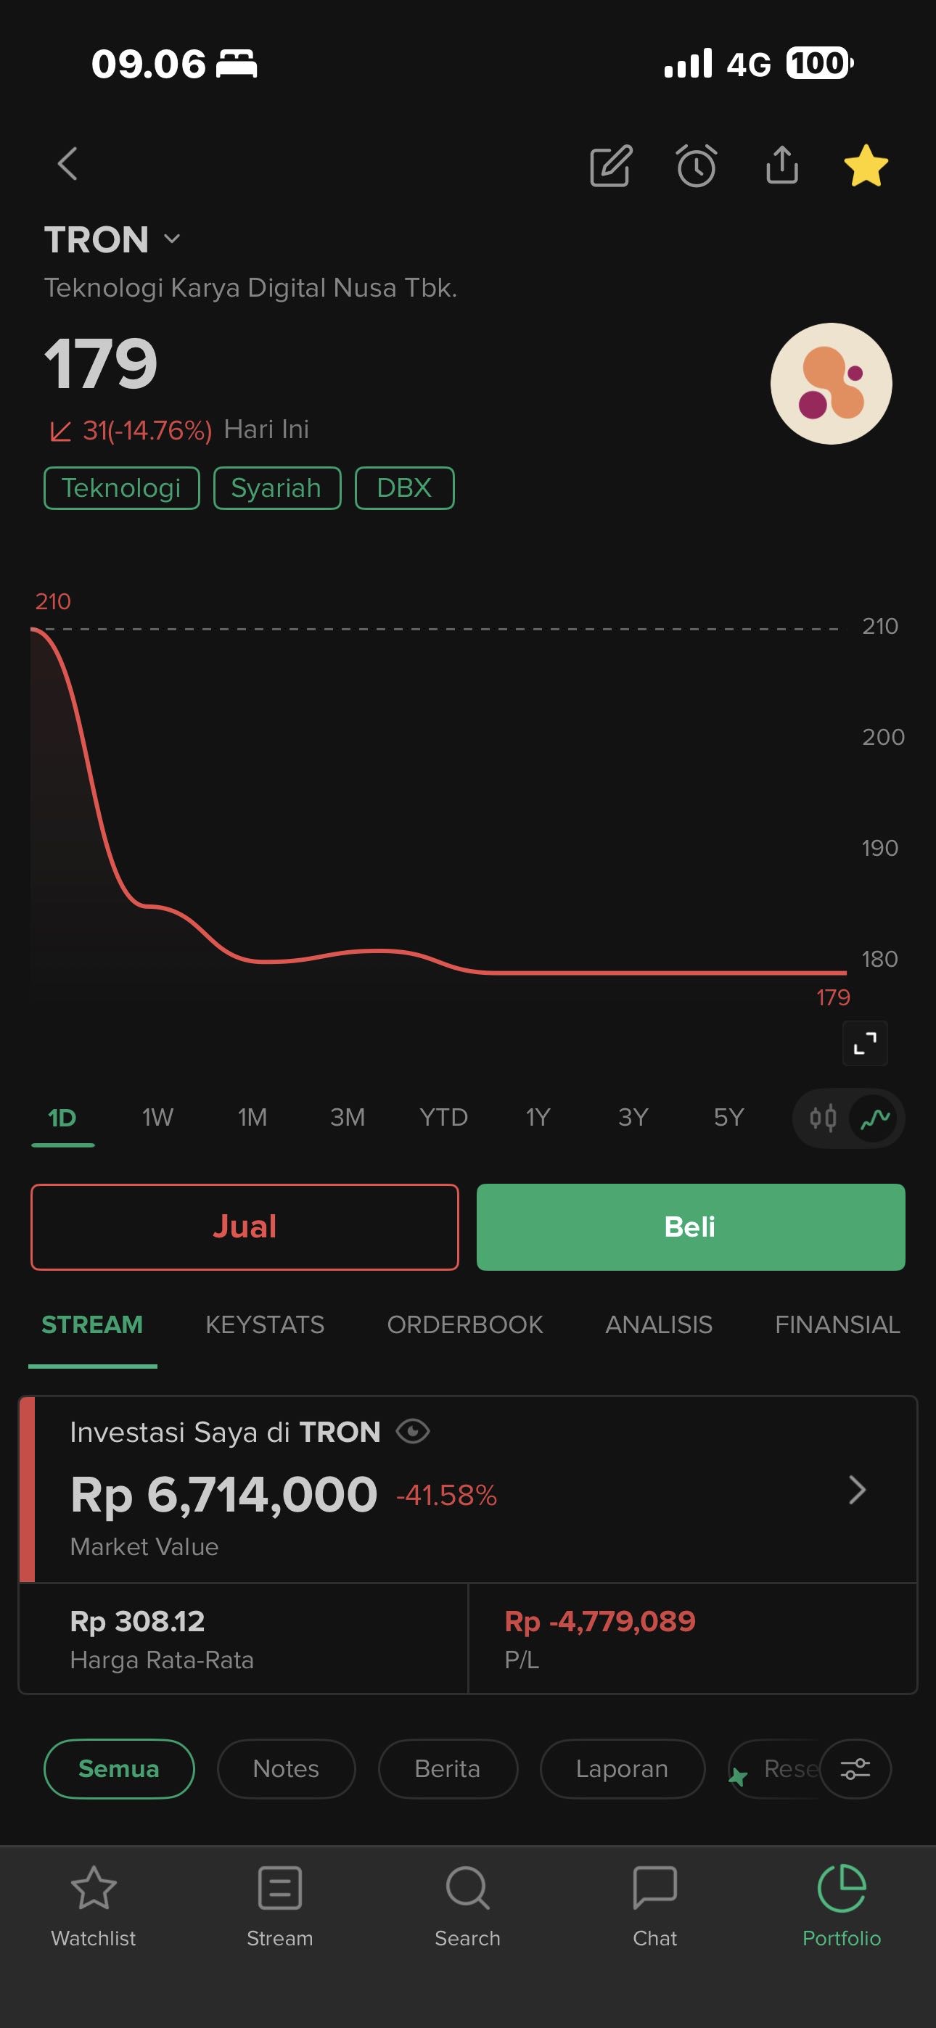Viewport: 936px width, 2028px height.
Task: Tap the share icon
Action: 781,165
